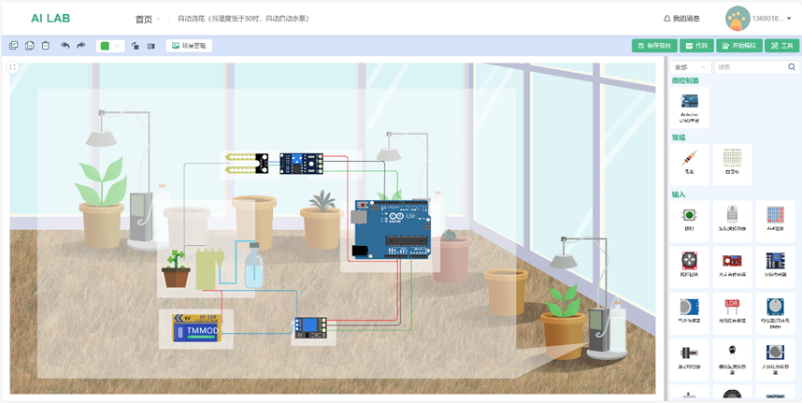Expand the 首页 home menu

coord(147,19)
